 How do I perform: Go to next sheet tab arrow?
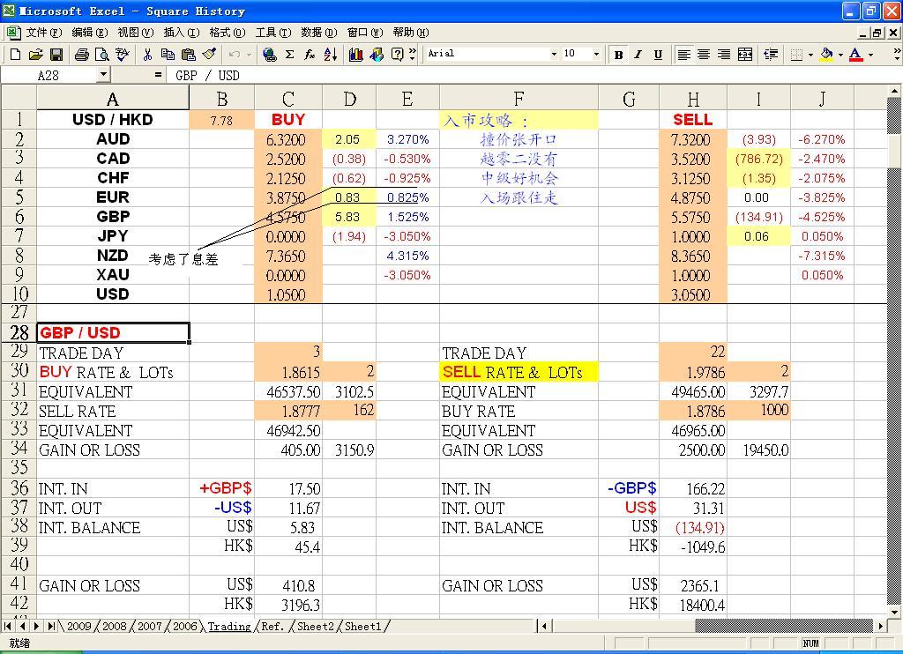pyautogui.click(x=36, y=626)
